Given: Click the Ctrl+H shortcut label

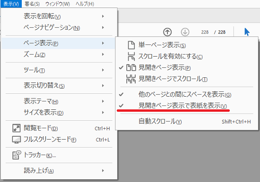Looking at the screenshot, I should [102, 128].
